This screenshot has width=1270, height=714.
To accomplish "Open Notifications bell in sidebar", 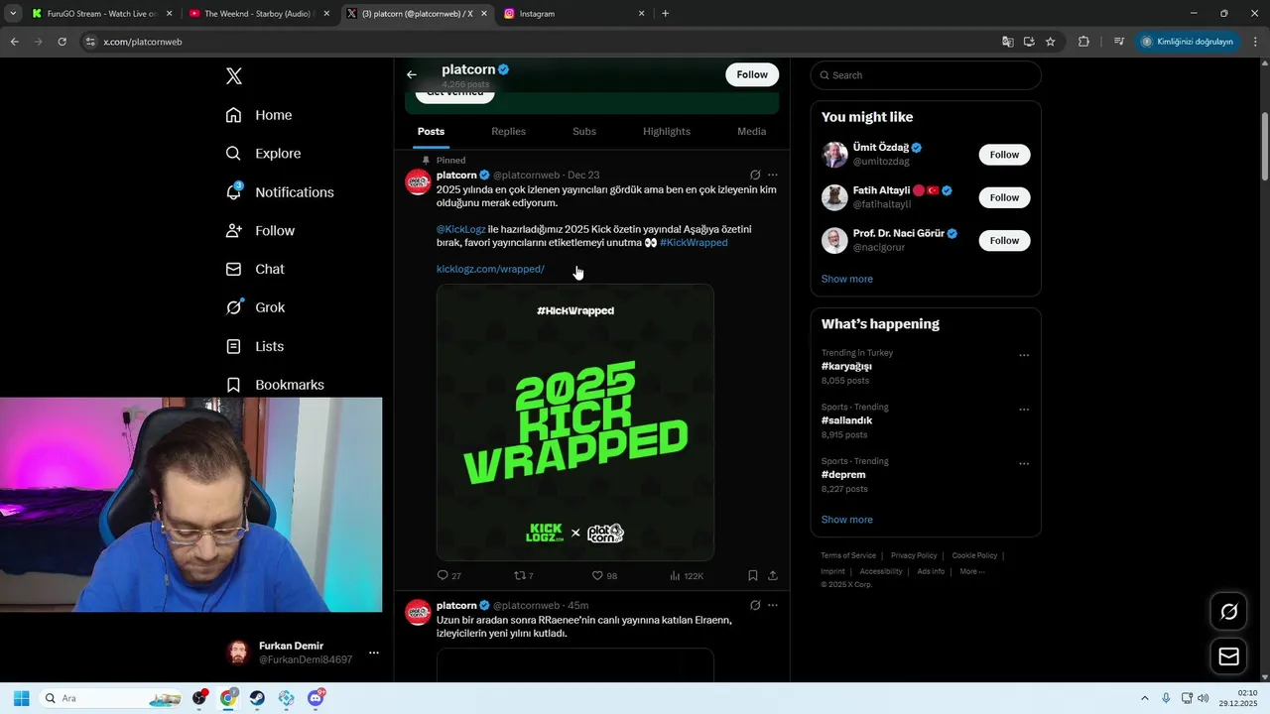I will tap(280, 192).
